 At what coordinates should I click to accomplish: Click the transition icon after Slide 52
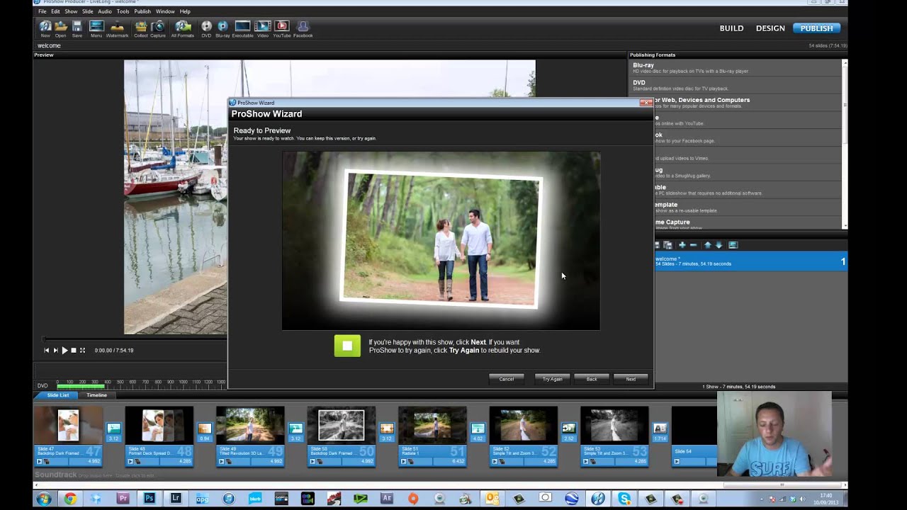point(569,428)
